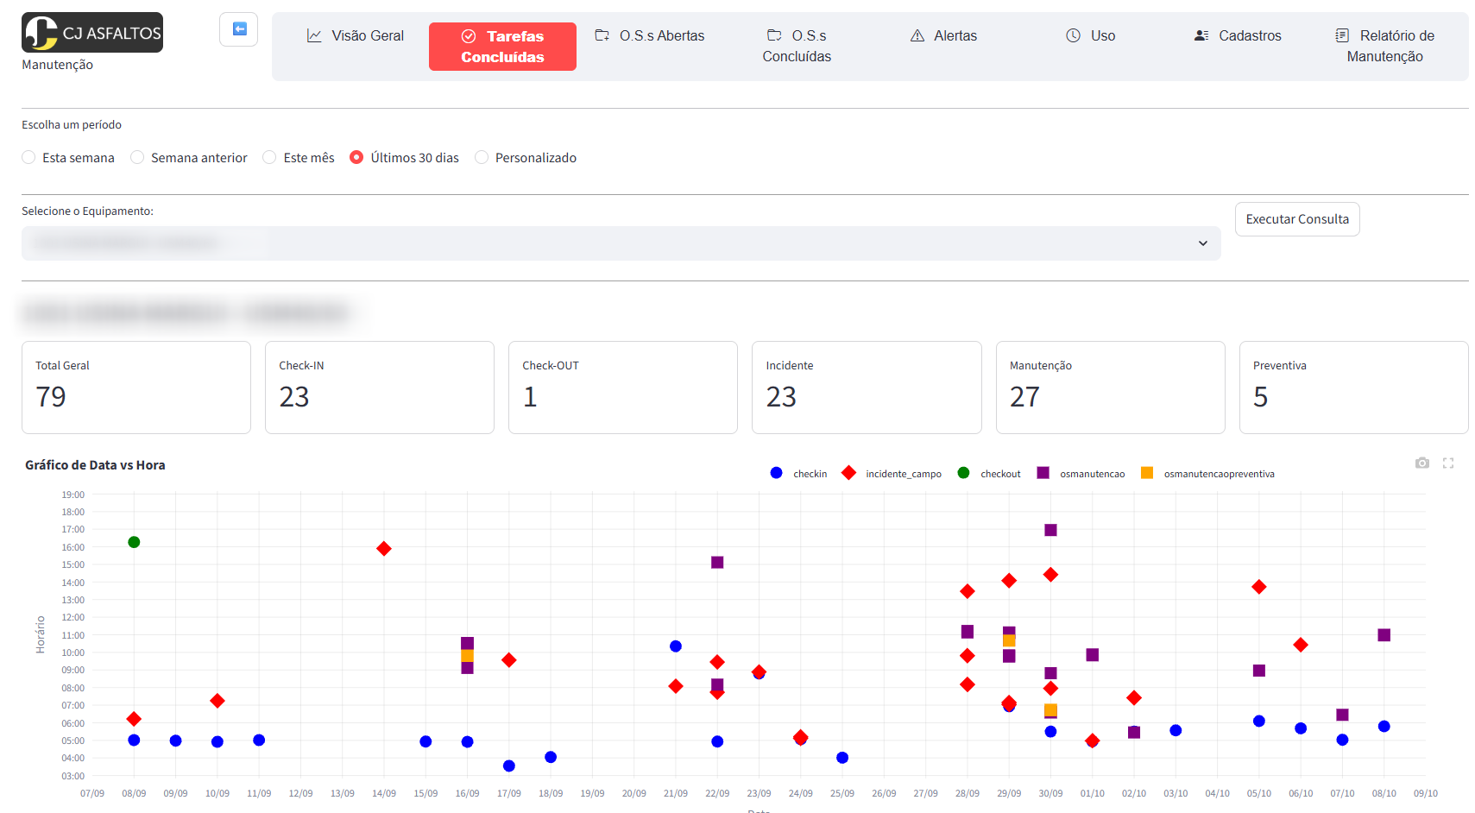The width and height of the screenshot is (1475, 813).
Task: Click the Cadastros people icon
Action: point(1201,35)
